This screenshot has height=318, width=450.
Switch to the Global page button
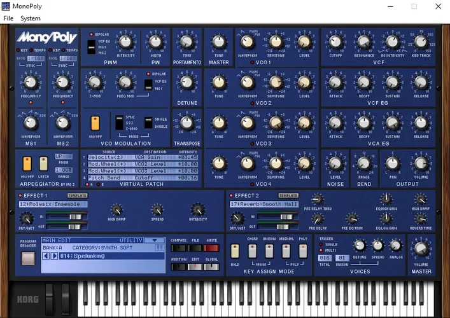[211, 267]
